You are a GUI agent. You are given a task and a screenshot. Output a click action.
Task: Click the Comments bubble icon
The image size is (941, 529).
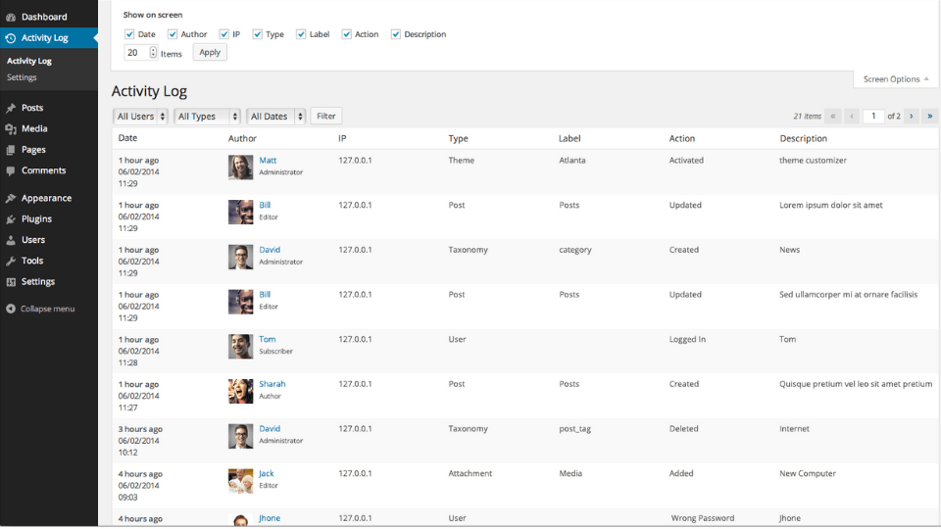pos(11,170)
